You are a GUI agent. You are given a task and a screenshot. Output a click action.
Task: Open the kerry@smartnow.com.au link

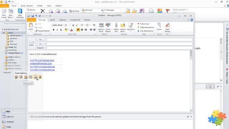[x=42, y=67]
